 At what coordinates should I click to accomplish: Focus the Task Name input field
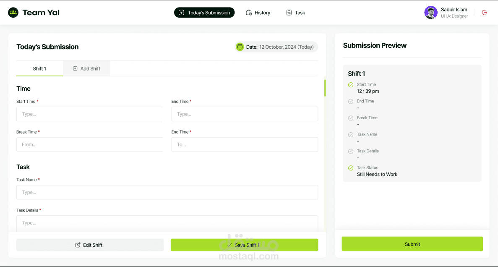[167, 192]
